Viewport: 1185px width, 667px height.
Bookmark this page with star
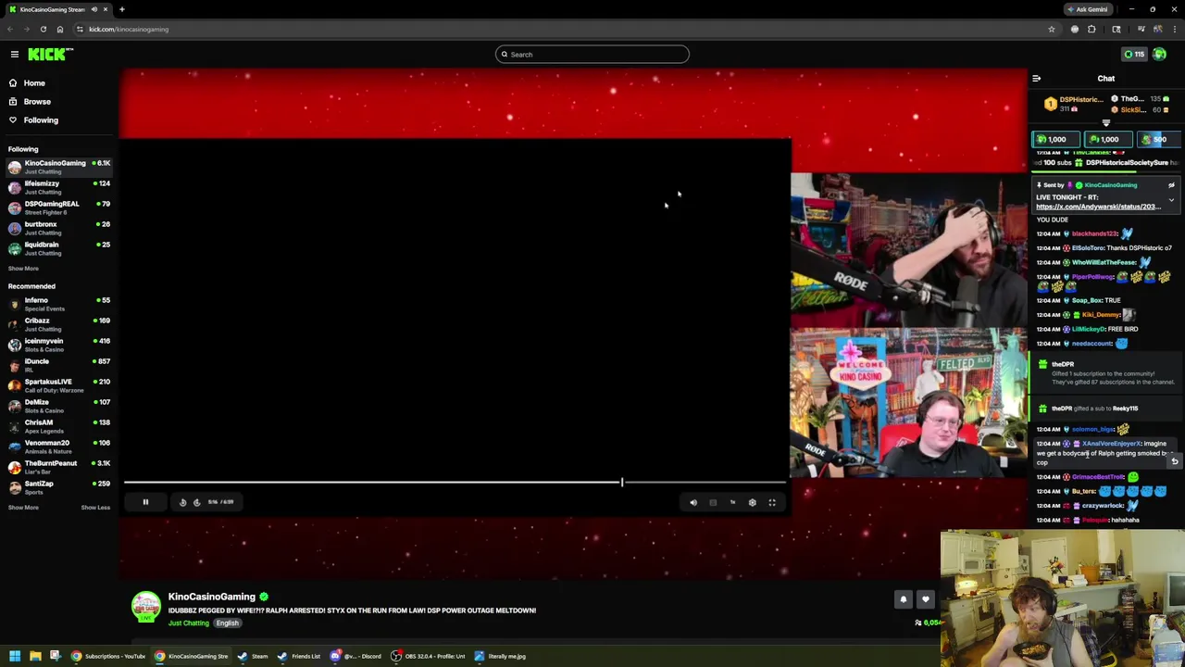click(x=1052, y=30)
